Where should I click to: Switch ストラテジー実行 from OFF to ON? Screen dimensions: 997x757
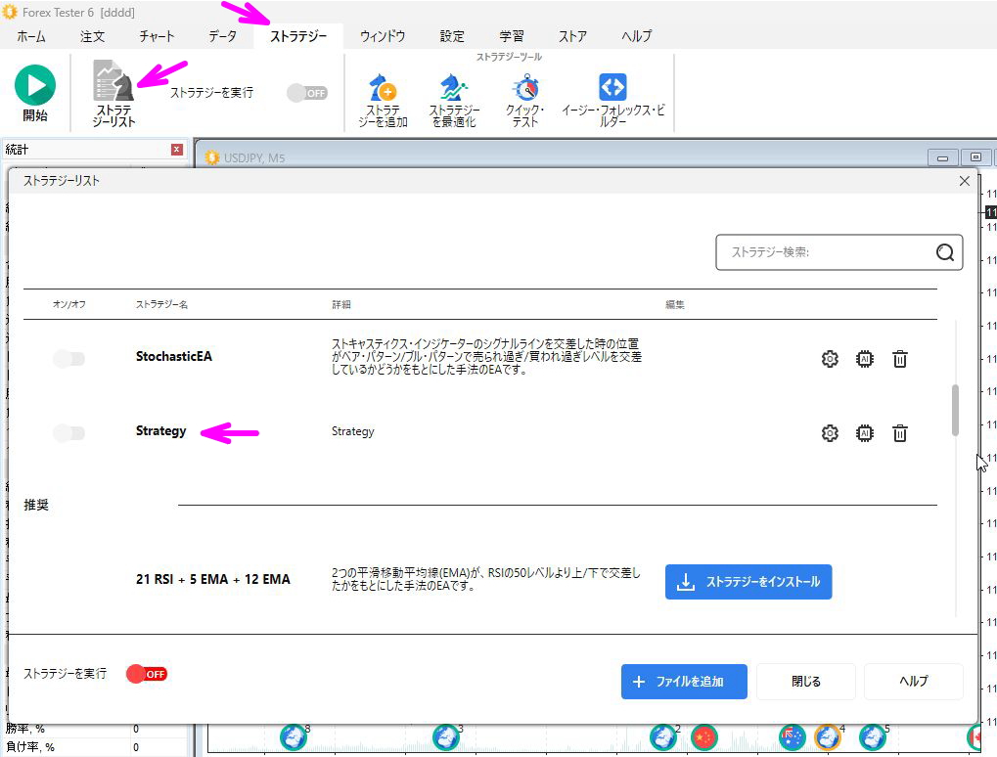pyautogui.click(x=146, y=674)
